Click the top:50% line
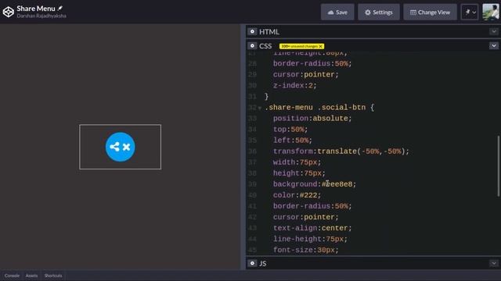 point(290,130)
